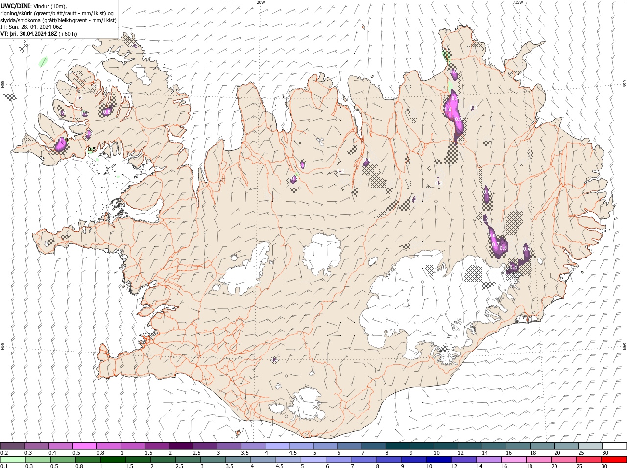Click the upper legend swatch between 10 and 12

click(x=445, y=446)
